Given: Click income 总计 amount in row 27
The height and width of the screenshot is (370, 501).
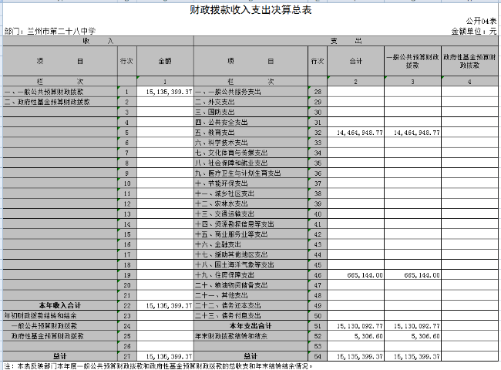Looking at the screenshot, I should [x=165, y=356].
